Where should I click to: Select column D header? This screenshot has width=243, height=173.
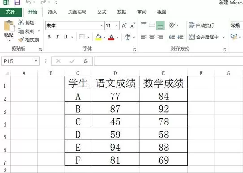pos(115,73)
